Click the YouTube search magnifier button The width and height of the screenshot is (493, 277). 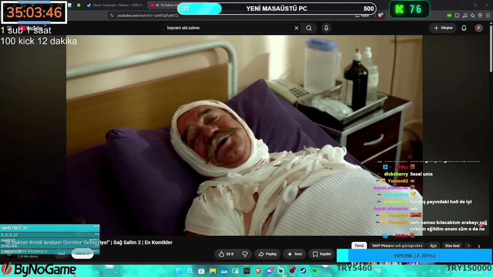[x=309, y=28]
